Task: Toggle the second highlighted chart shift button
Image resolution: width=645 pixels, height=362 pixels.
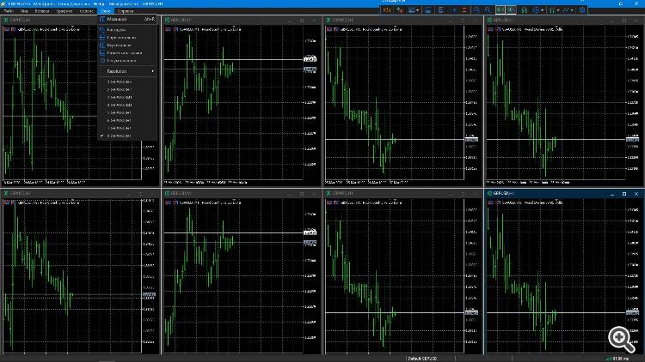Action: [x=512, y=10]
